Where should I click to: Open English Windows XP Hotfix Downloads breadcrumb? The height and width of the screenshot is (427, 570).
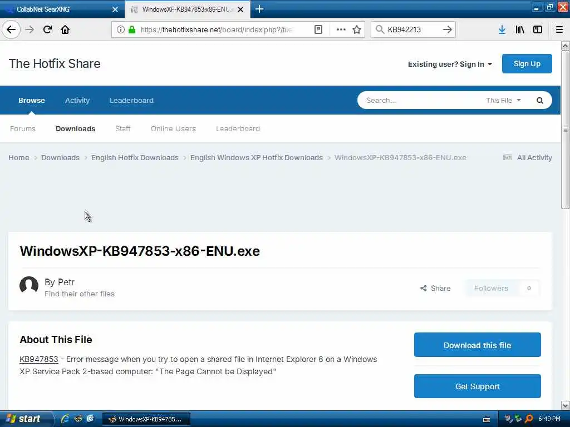(x=257, y=157)
